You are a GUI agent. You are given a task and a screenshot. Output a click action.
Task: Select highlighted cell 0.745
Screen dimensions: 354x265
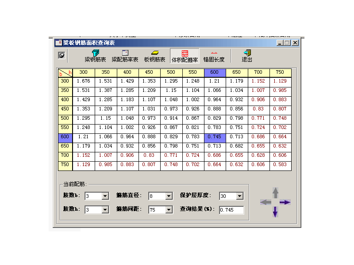pyautogui.click(x=215, y=137)
